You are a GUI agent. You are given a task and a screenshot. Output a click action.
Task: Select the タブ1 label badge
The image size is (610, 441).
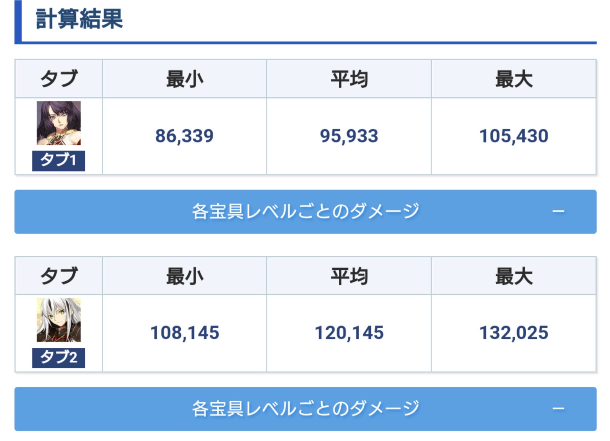[59, 160]
